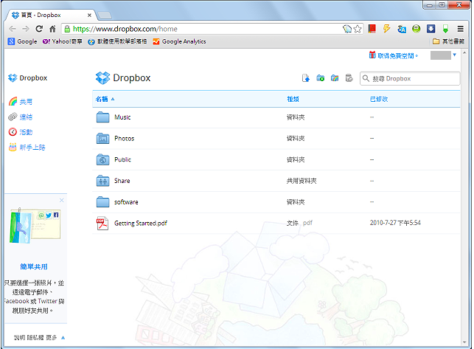Create a new folder with toolbar icon
Viewport: 474px width, 349px height.
[x=320, y=78]
